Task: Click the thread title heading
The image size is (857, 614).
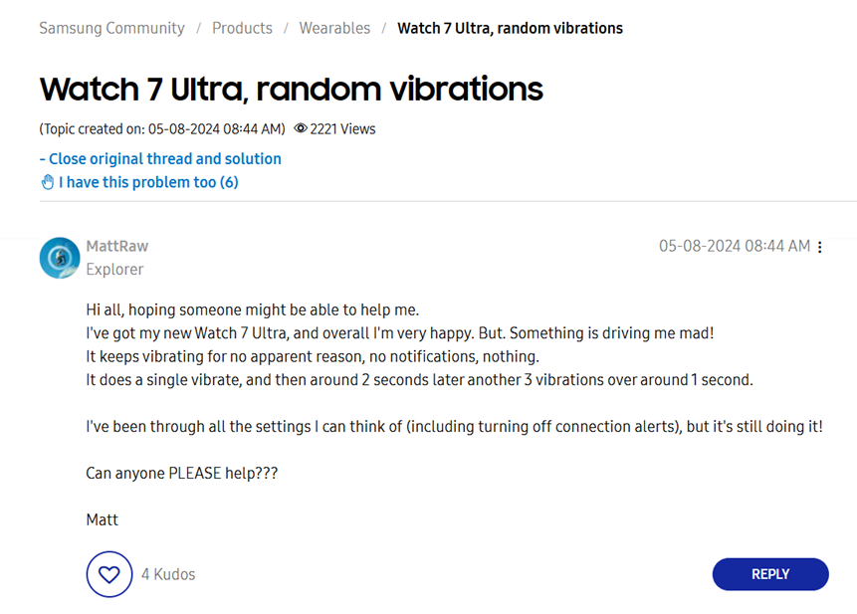Action: (x=292, y=89)
